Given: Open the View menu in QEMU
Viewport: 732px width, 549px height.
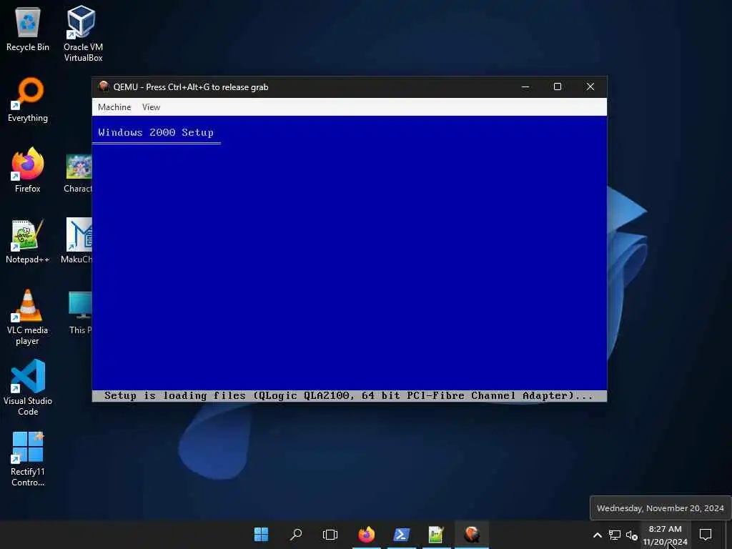Looking at the screenshot, I should click(151, 107).
